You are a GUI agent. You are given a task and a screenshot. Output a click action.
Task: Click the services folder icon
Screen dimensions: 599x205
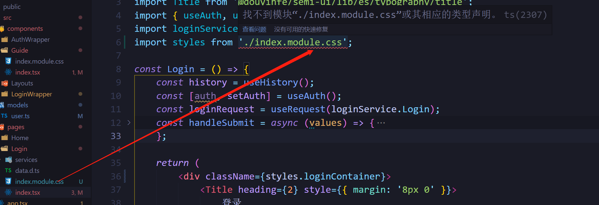point(9,160)
